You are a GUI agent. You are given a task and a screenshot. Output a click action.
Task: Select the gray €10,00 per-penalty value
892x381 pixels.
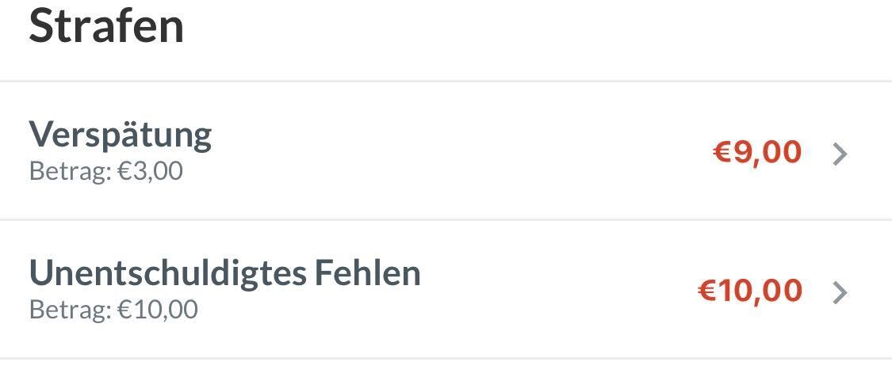(158, 310)
